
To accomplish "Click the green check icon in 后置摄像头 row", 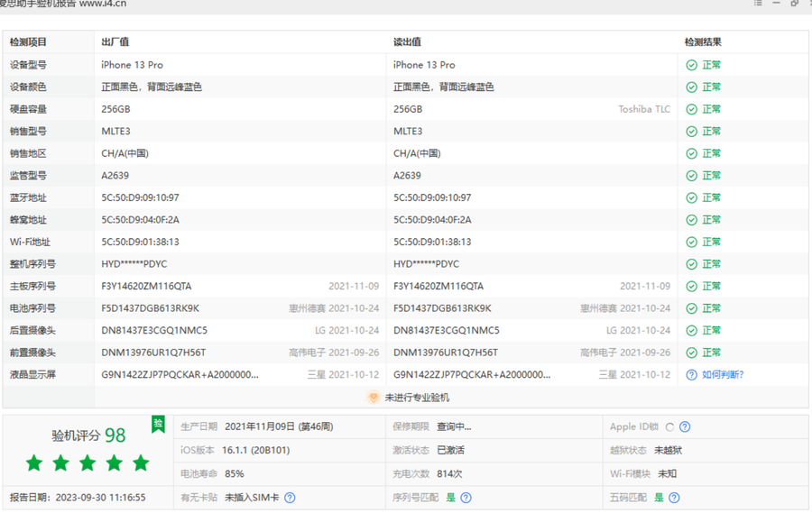I will (691, 331).
